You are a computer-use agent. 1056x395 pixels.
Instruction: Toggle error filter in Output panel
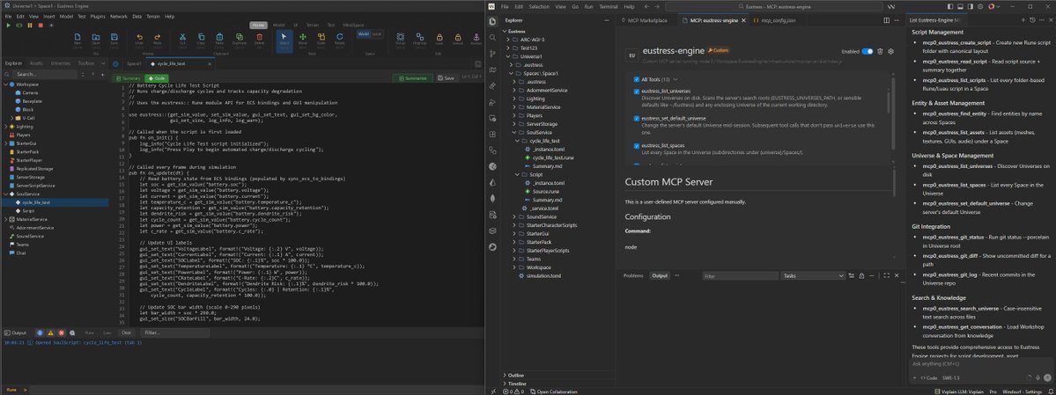coord(62,333)
